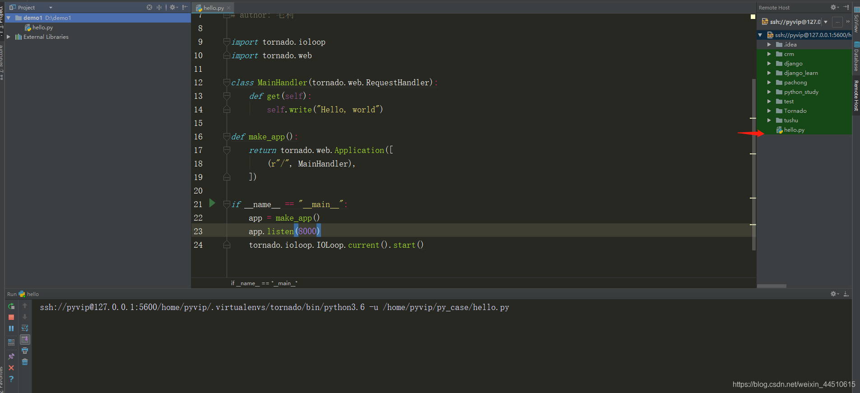Clear all console output with trash icon

(25, 362)
